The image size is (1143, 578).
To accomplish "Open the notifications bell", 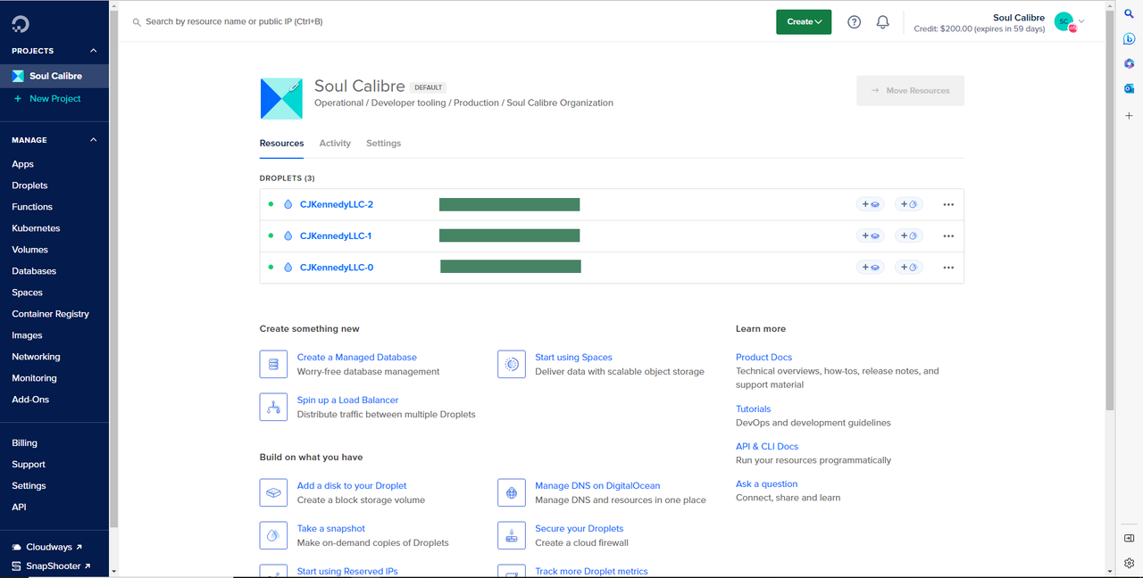I will click(x=883, y=22).
